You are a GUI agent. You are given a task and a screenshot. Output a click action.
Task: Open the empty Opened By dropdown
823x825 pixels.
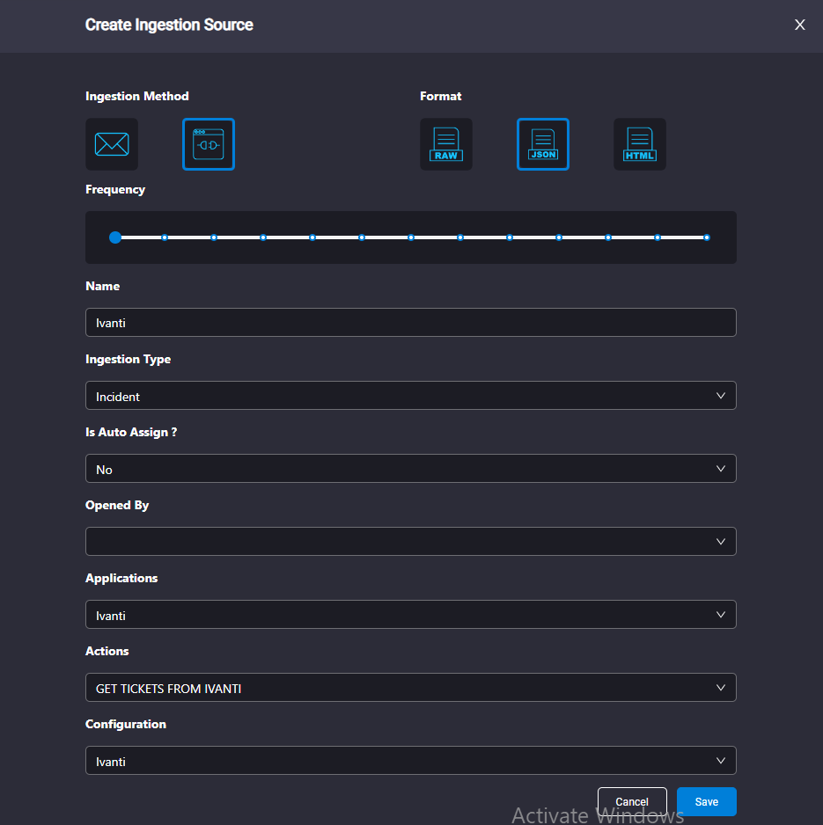click(x=411, y=542)
